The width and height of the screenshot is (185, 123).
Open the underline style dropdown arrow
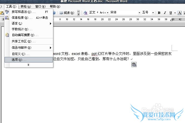click(x=175, y=13)
